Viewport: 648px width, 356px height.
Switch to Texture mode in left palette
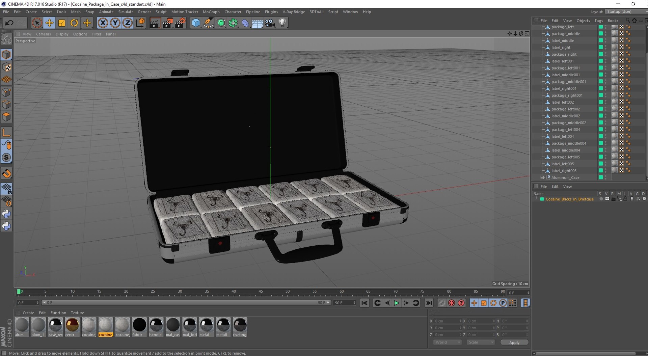[x=6, y=67]
